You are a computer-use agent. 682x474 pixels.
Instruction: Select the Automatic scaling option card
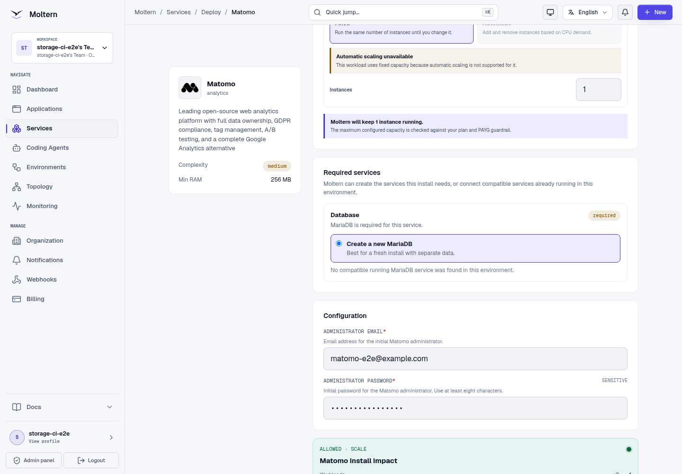pyautogui.click(x=549, y=34)
